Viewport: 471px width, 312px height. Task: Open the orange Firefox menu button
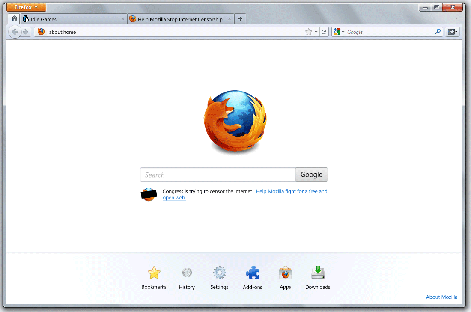[27, 7]
